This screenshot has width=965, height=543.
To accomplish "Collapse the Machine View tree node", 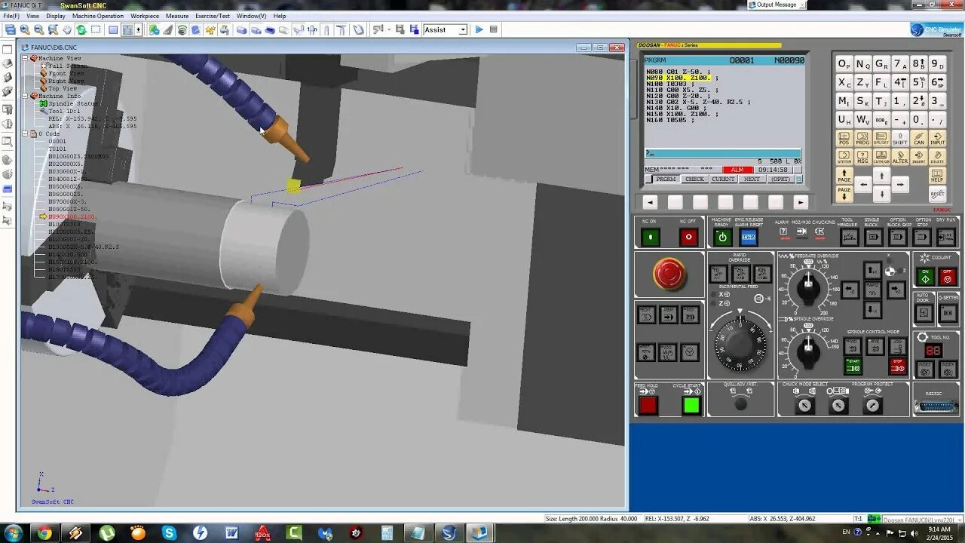I will (x=26, y=58).
